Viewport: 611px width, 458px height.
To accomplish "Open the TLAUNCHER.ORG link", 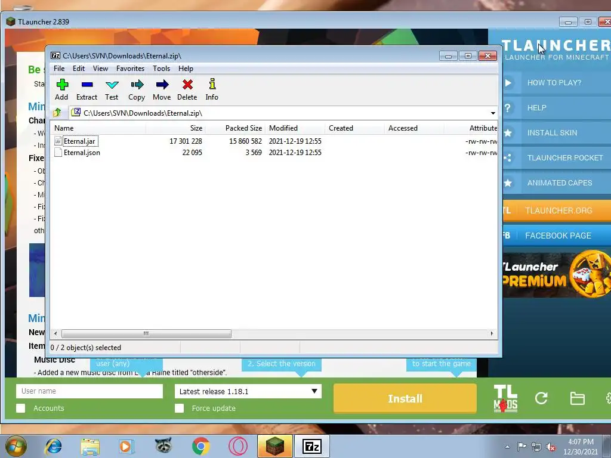I will 557,211.
